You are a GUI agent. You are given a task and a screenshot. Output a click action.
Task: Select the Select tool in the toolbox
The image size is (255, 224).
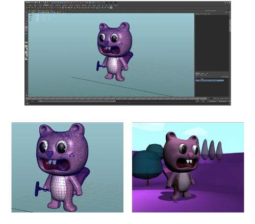26,12
